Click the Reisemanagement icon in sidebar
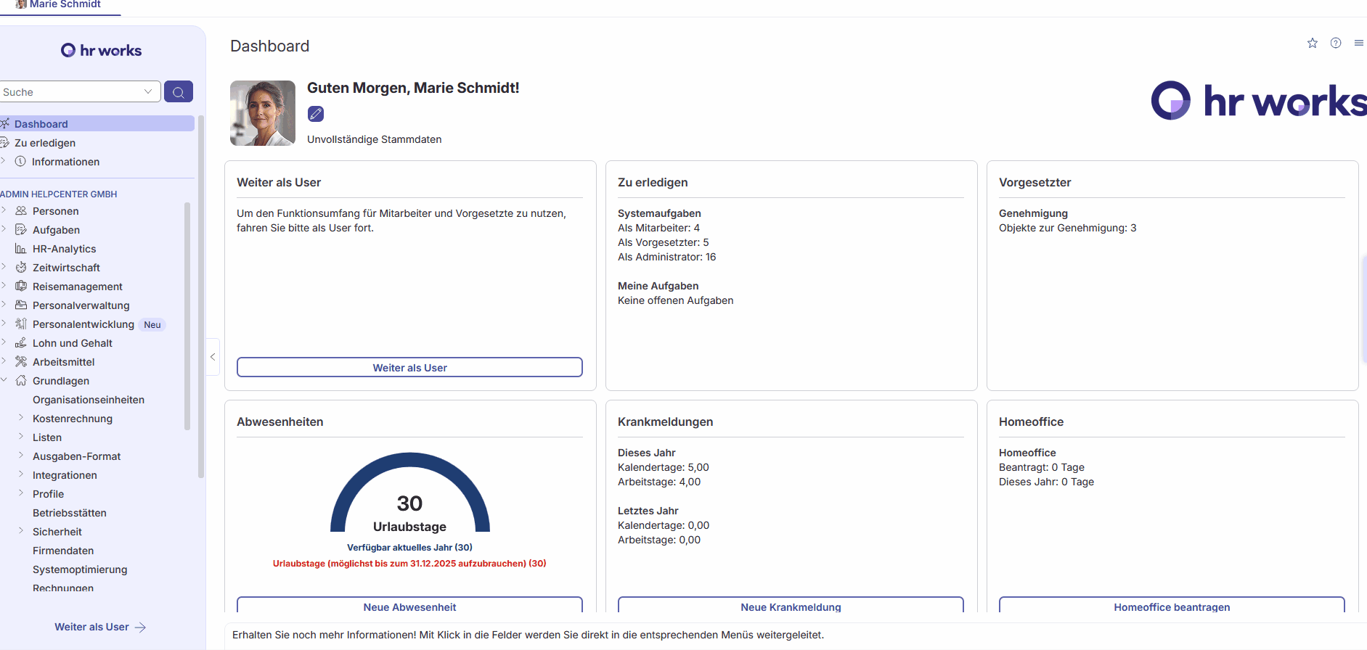The width and height of the screenshot is (1367, 650). [21, 287]
